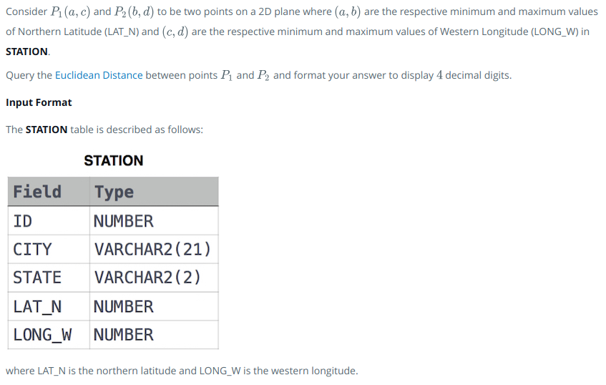Screen dimensions: 606x385
Task: Click the LAT_N field cell
Action: coord(49,306)
